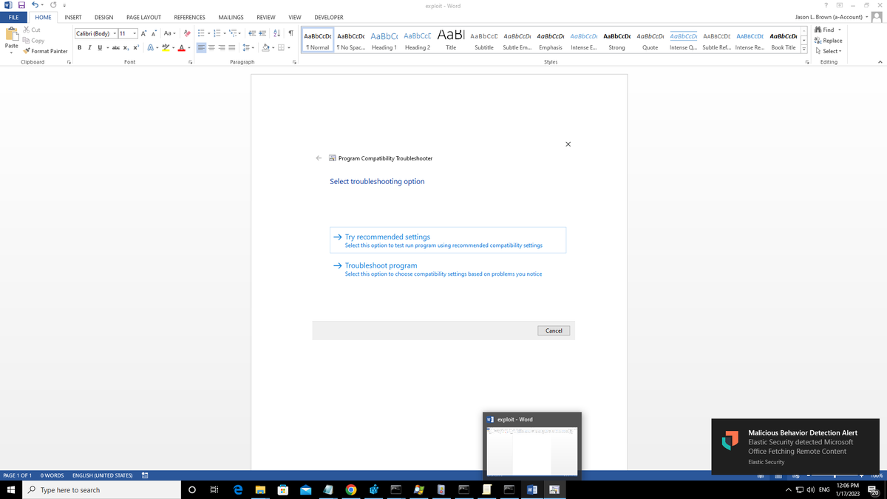887x499 pixels.
Task: Apply the yellow Text Highlight Color
Action: (165, 47)
